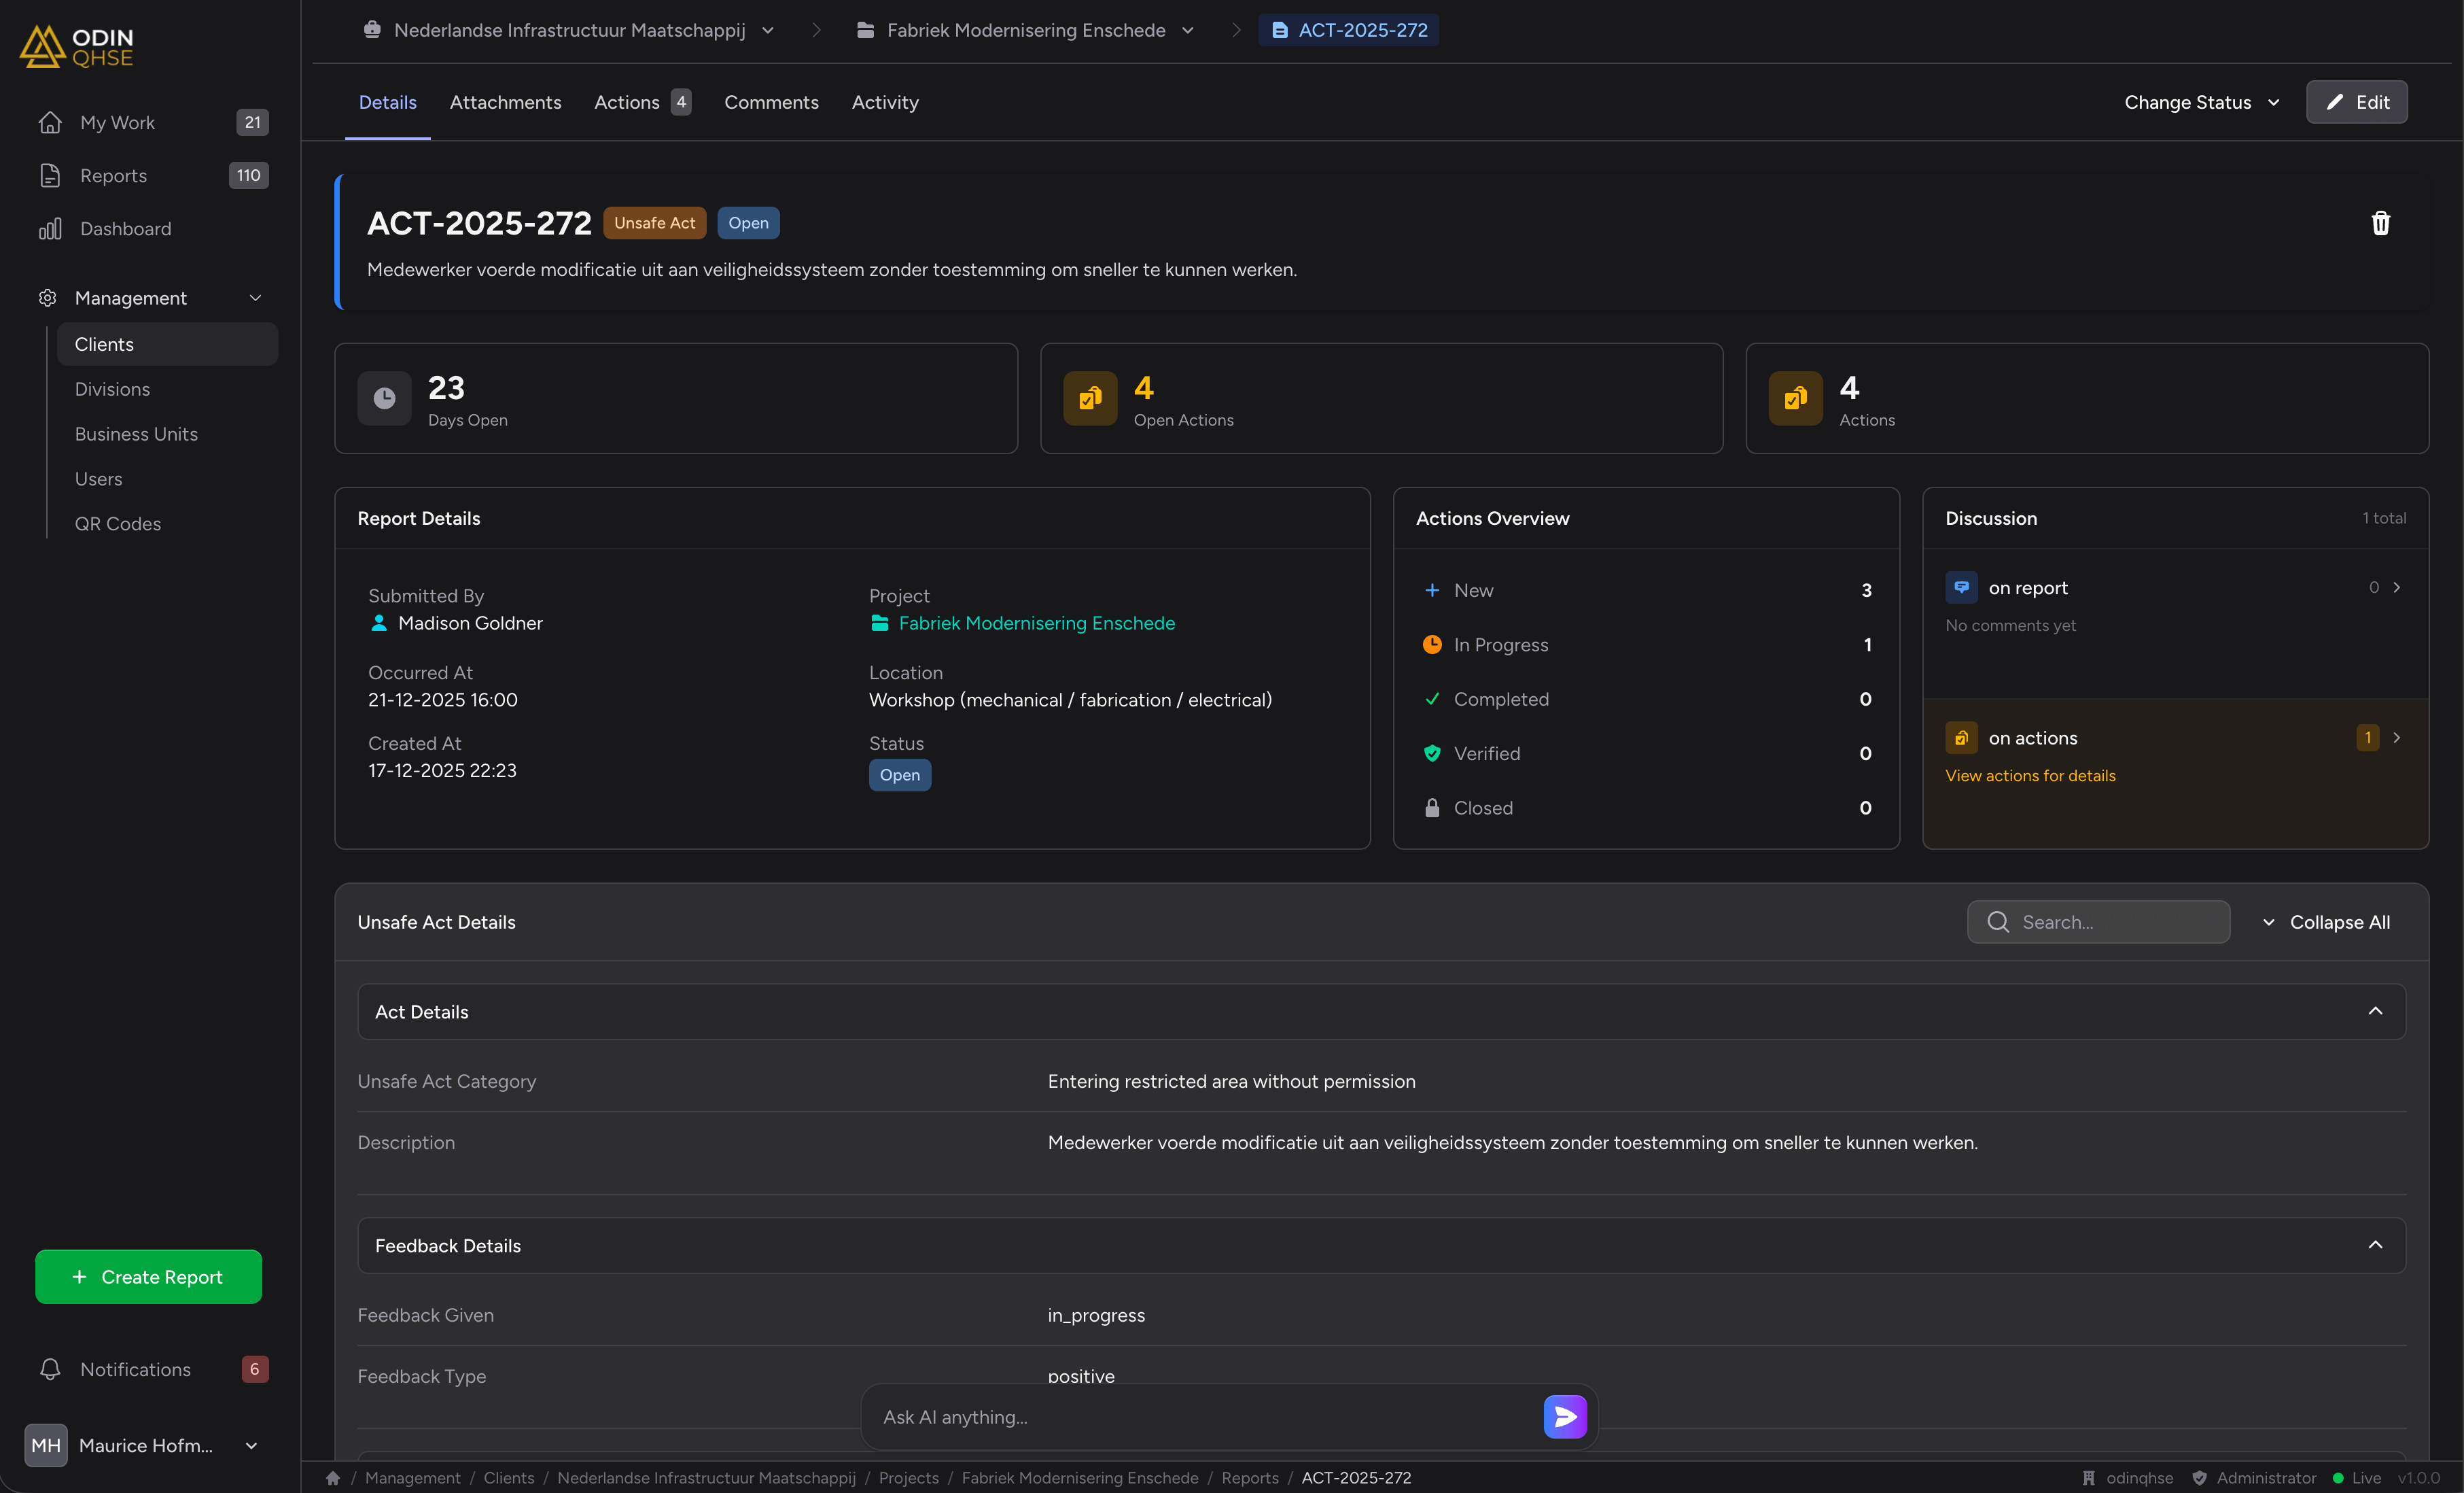Send AI prompt with arrow icon
The height and width of the screenshot is (1493, 2464).
[x=1564, y=1416]
